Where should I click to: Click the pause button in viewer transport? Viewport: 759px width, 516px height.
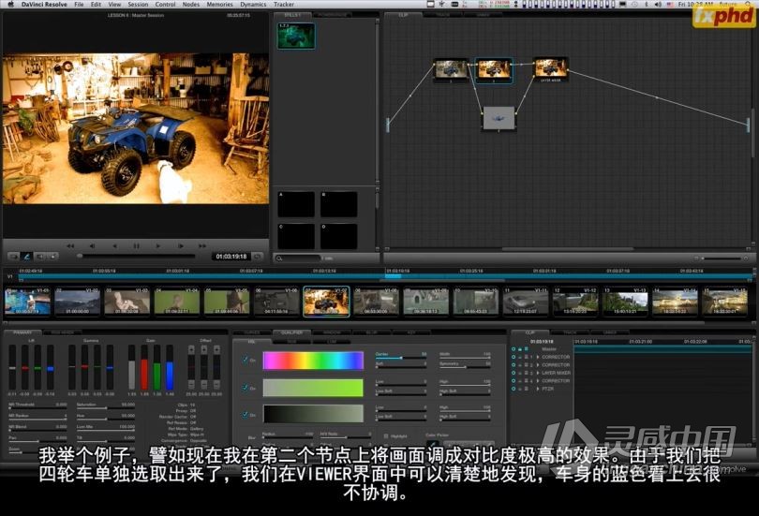point(136,245)
